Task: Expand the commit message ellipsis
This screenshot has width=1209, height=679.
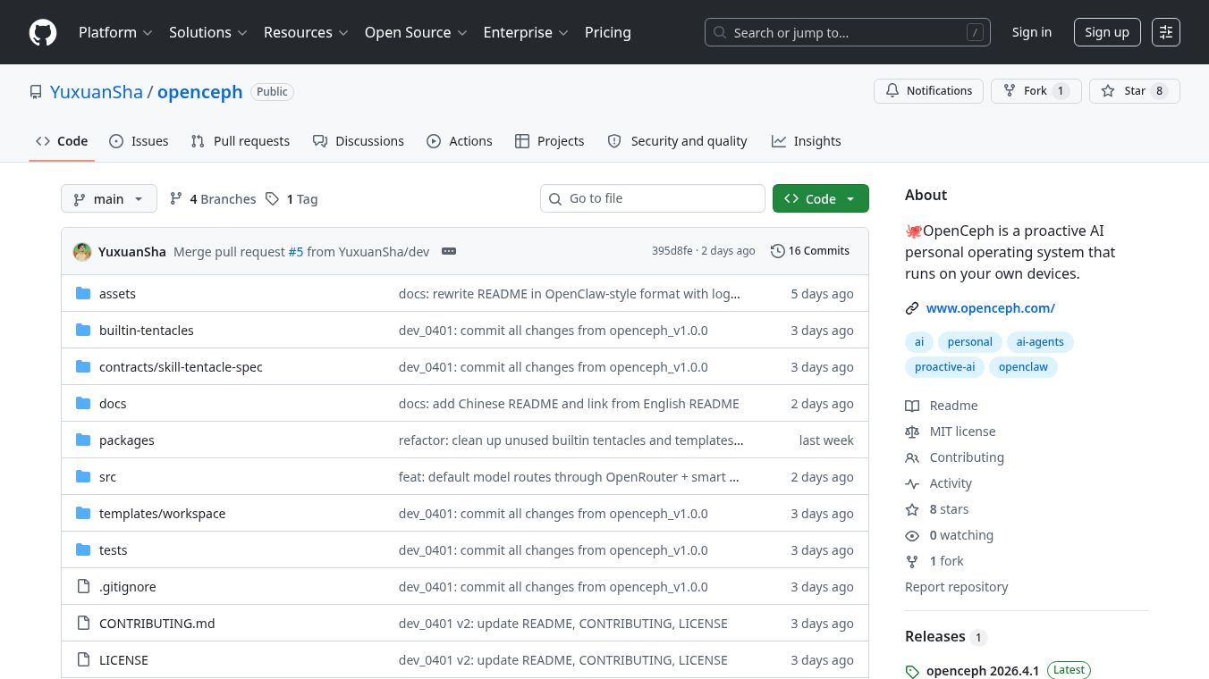Action: tap(449, 251)
